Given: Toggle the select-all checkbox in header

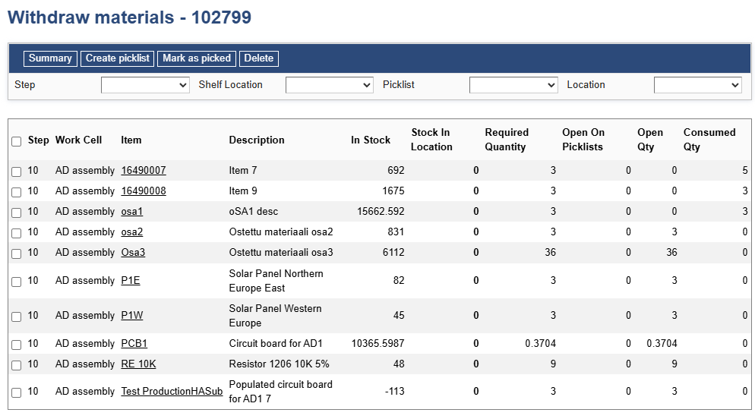Looking at the screenshot, I should click(x=17, y=141).
